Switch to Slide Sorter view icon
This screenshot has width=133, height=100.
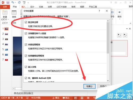coord(82,98)
